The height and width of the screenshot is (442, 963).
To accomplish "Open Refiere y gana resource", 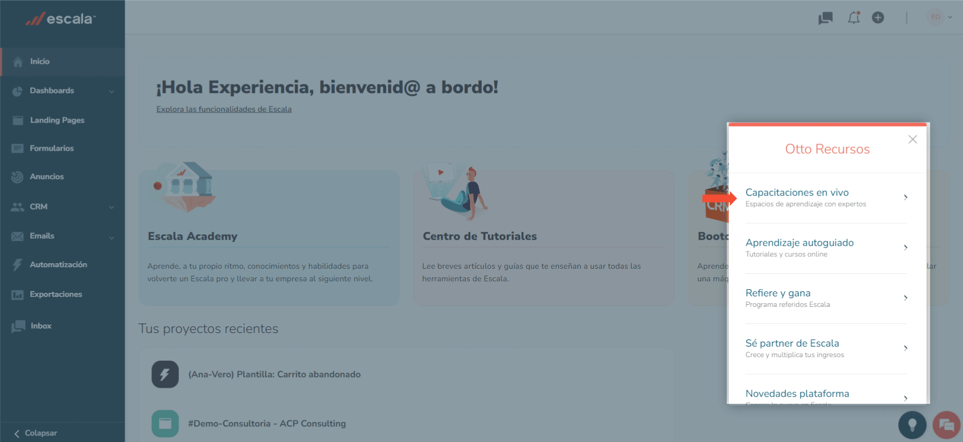I will [826, 298].
